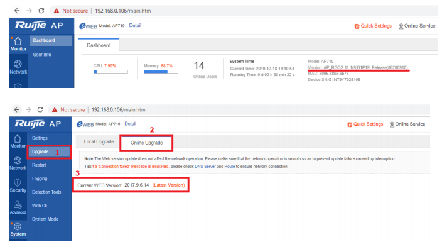447x247 pixels.
Task: Click the forward arrow in the top browser
Action: tap(29, 11)
